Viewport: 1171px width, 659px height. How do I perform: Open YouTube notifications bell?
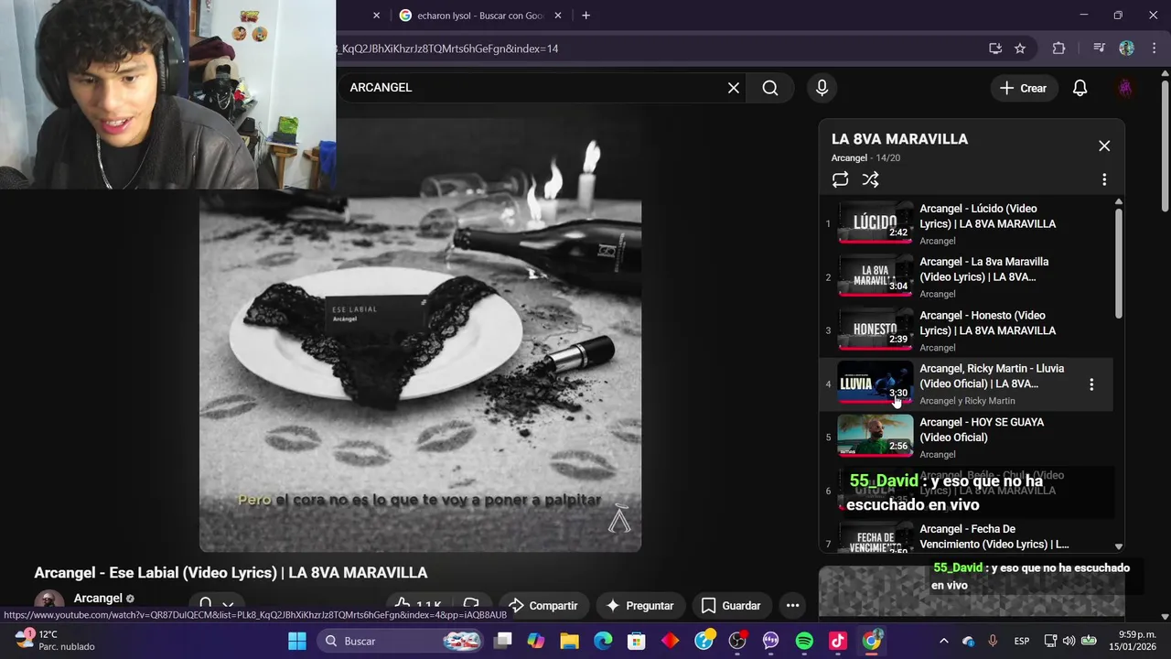[x=1080, y=88]
